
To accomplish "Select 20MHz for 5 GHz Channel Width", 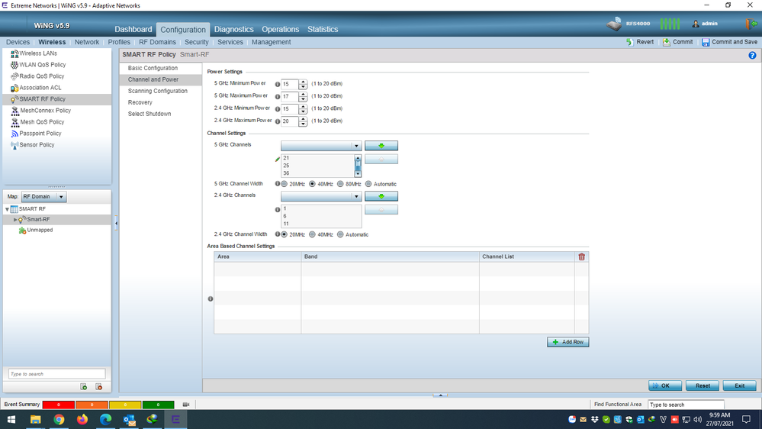I will tap(285, 184).
